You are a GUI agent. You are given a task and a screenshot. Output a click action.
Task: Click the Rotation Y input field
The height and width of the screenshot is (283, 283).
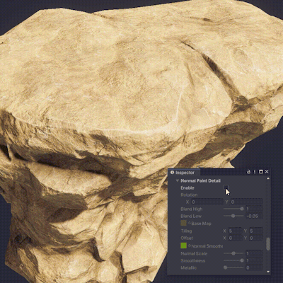246,202
